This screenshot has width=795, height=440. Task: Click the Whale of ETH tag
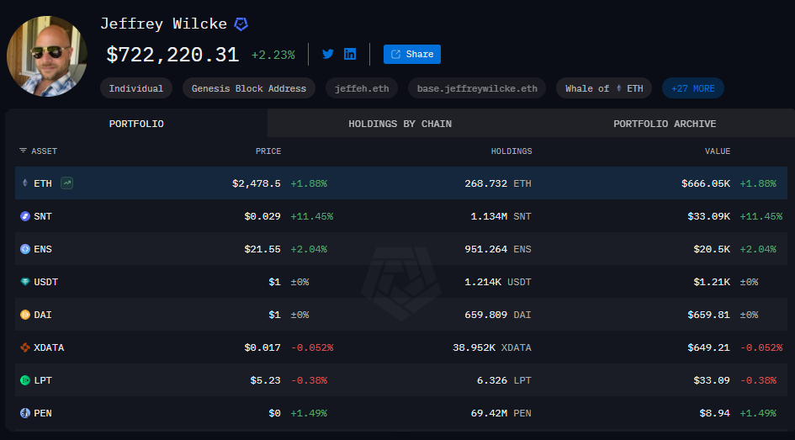604,88
